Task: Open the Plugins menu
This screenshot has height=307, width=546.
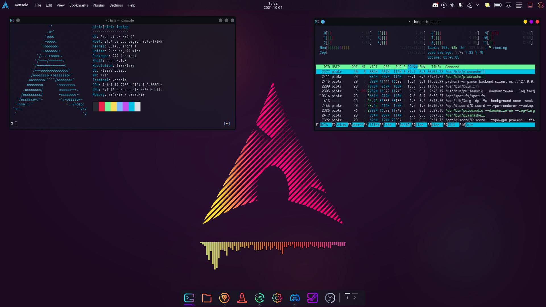Action: click(x=99, y=5)
